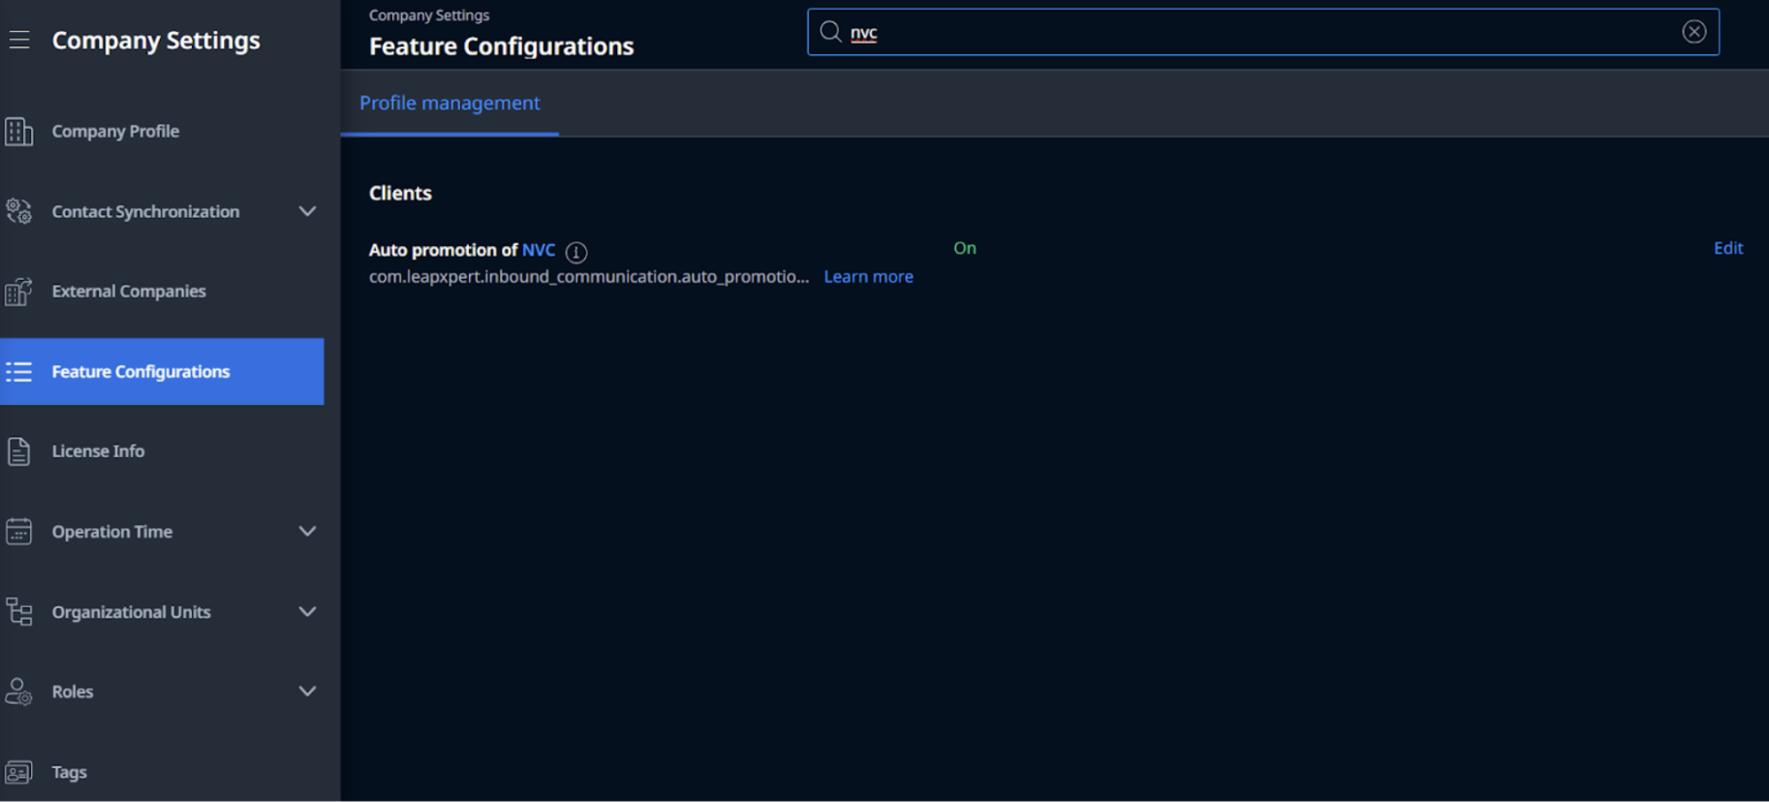The height and width of the screenshot is (802, 1769).
Task: Show info tooltip for Auto promotion of NVC
Action: tap(576, 252)
